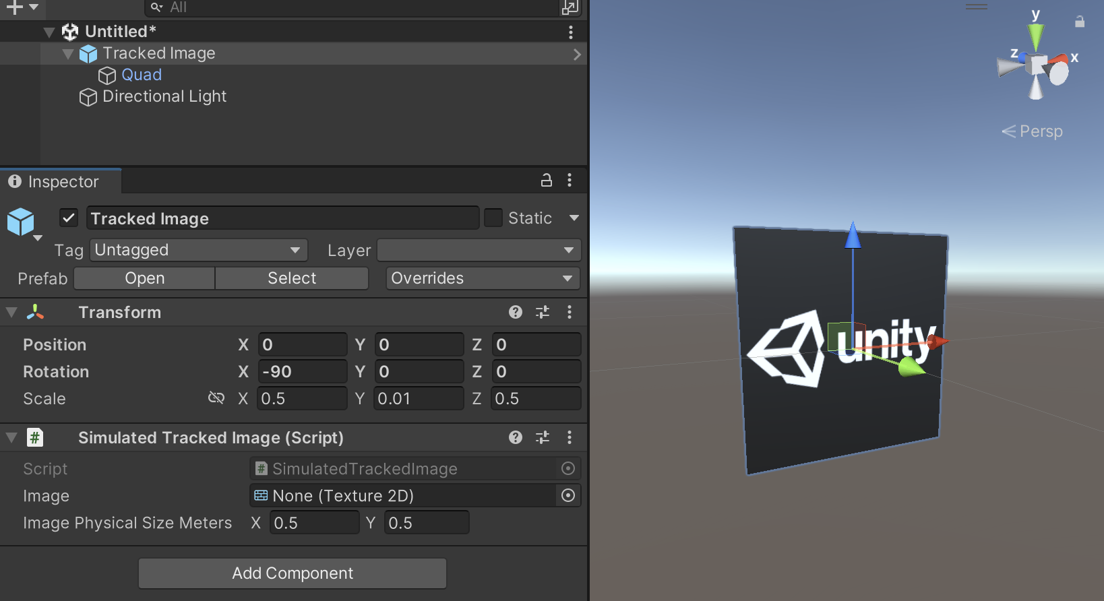Click the Rotation X input field
This screenshot has width=1104, height=601.
pyautogui.click(x=303, y=371)
